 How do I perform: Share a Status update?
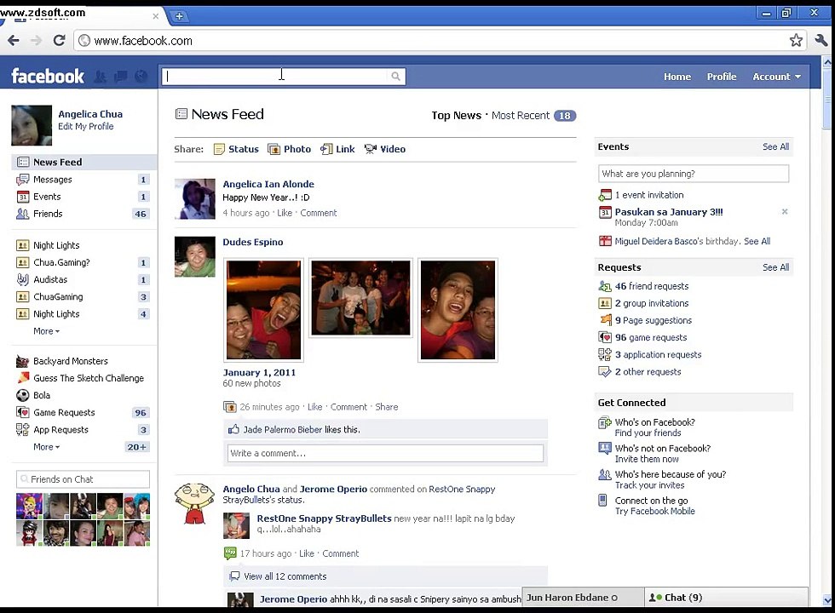236,149
